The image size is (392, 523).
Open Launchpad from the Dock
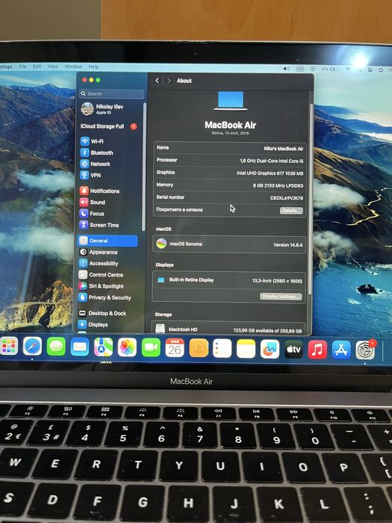[x=9, y=346]
